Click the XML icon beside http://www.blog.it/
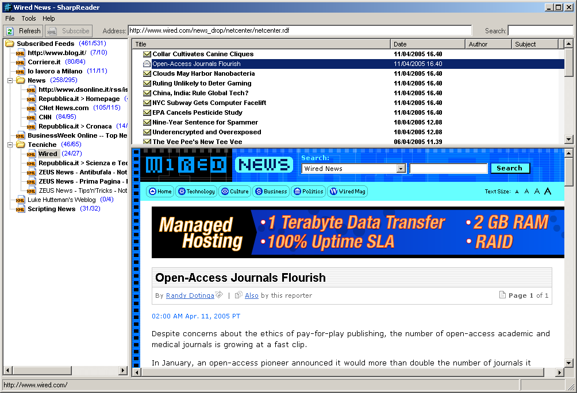 click(20, 53)
